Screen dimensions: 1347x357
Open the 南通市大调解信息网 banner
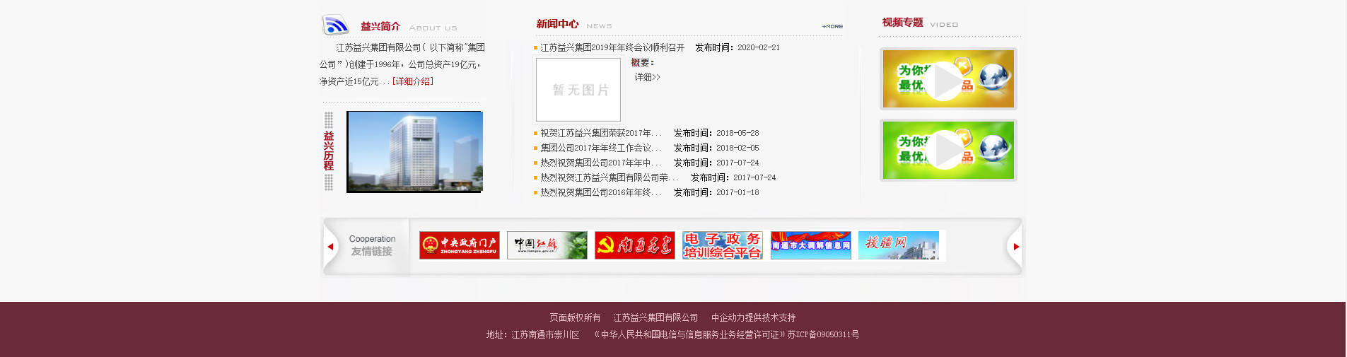[810, 245]
